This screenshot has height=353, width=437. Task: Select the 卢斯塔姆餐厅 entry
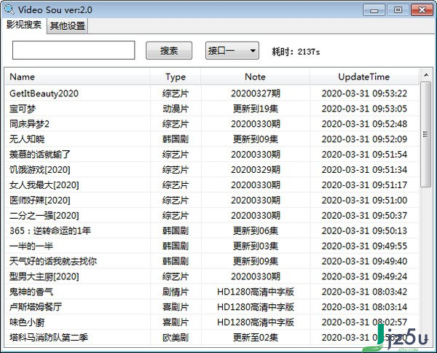click(x=212, y=307)
